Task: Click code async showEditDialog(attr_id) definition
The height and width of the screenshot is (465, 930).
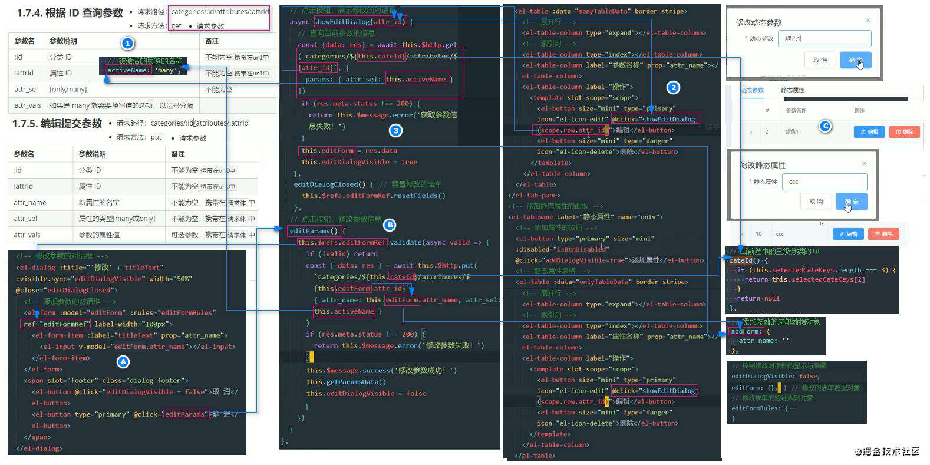Action: click(x=352, y=22)
